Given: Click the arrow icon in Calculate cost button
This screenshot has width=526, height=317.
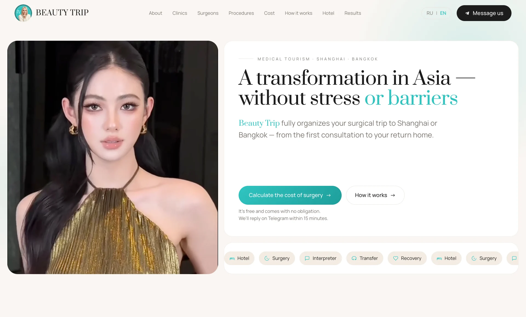Looking at the screenshot, I should click(x=329, y=195).
